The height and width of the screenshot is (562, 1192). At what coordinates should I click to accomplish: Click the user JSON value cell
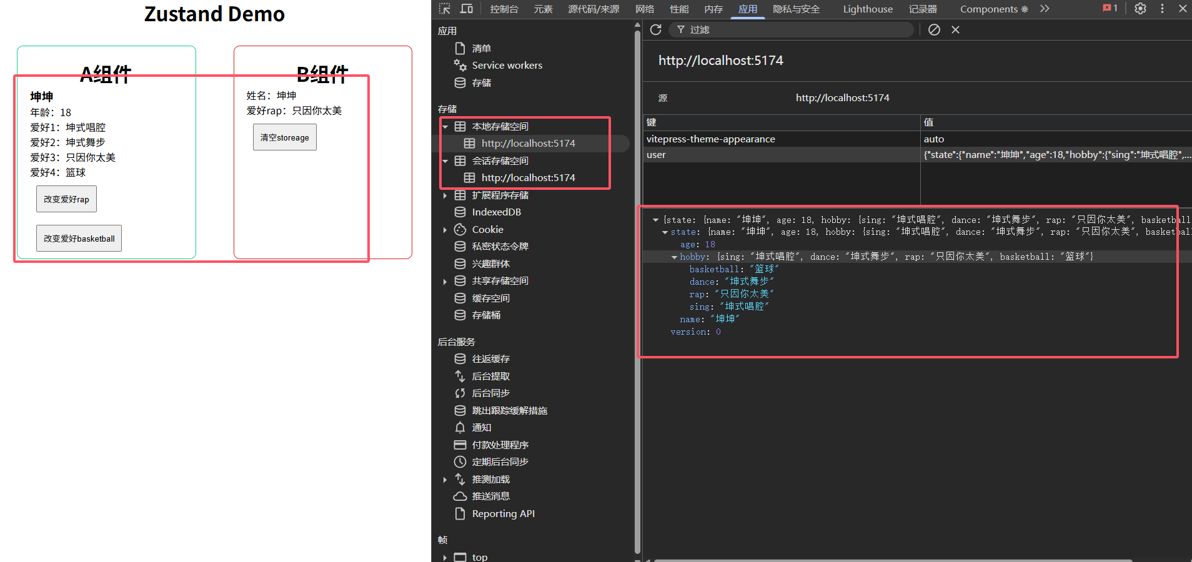[1056, 155]
